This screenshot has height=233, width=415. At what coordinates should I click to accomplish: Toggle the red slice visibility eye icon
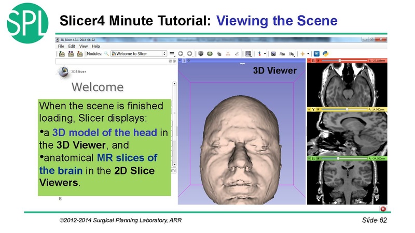pos(318,61)
